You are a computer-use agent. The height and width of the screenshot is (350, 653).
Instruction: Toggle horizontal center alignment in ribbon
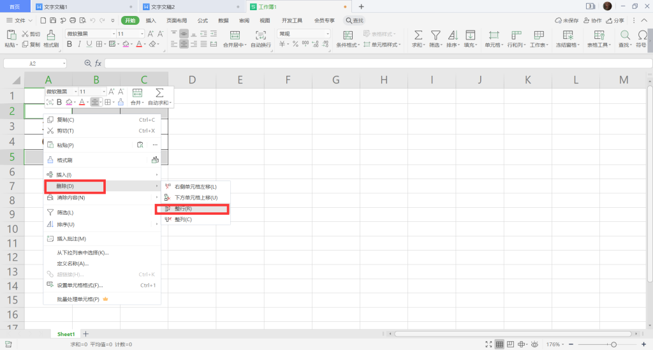tap(184, 44)
